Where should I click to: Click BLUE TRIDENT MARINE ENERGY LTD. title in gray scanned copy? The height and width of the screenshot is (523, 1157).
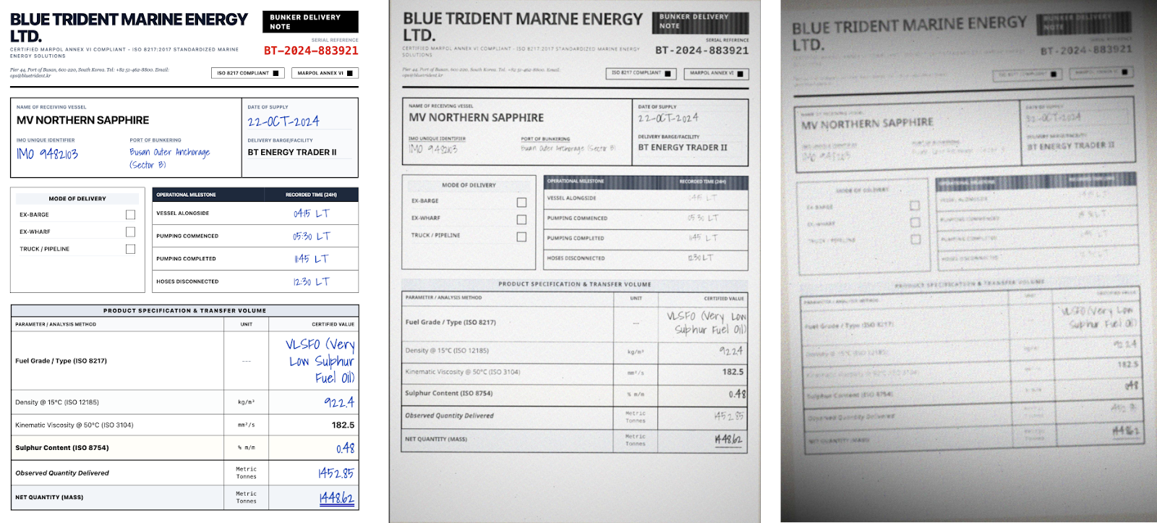click(522, 27)
